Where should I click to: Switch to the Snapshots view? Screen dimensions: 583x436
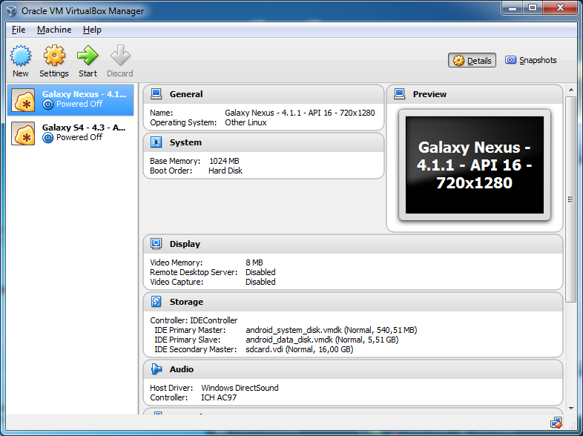(530, 60)
